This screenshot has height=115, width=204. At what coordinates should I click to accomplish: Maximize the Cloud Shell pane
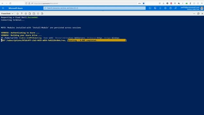click(198, 13)
